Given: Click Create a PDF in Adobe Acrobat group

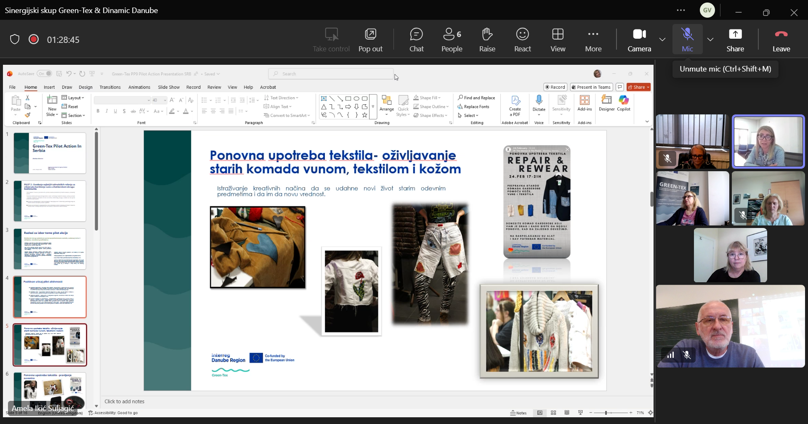Looking at the screenshot, I should click(x=515, y=106).
